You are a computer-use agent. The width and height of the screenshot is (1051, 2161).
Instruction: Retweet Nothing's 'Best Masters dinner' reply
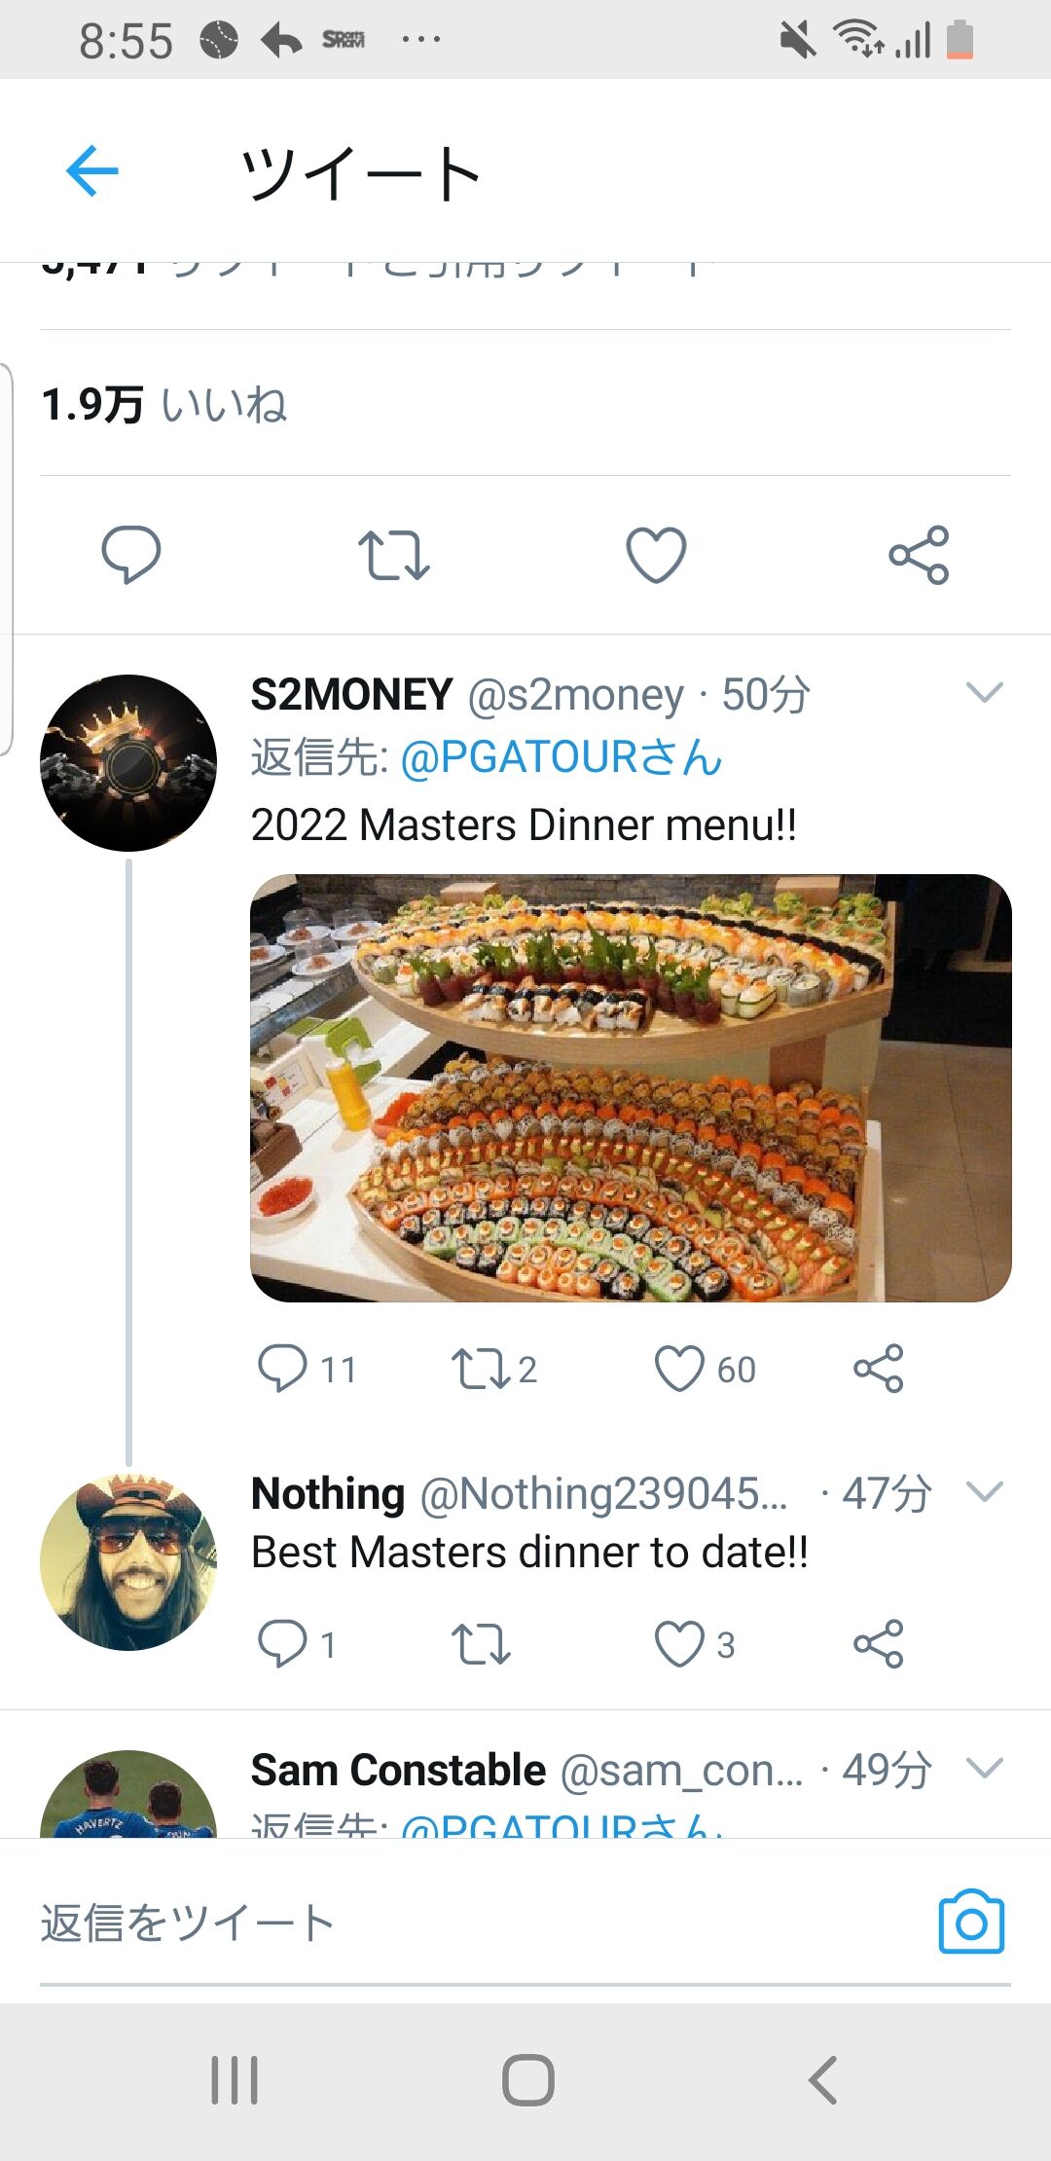tap(480, 1644)
